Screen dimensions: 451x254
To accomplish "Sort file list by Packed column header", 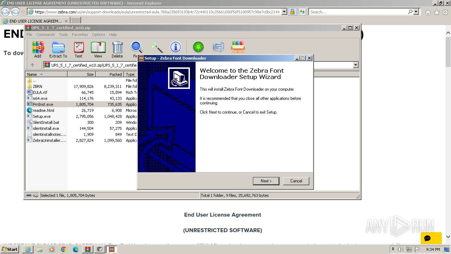I will pos(110,74).
